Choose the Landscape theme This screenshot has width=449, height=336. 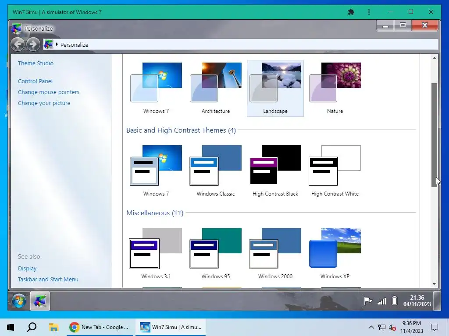(x=275, y=88)
